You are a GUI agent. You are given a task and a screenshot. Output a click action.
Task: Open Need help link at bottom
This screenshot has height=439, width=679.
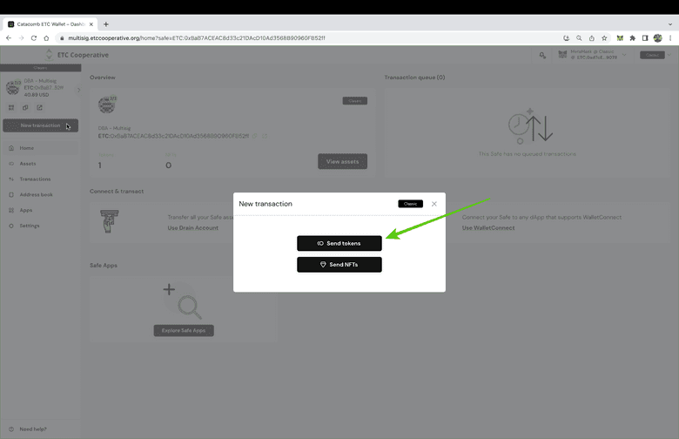coord(33,429)
